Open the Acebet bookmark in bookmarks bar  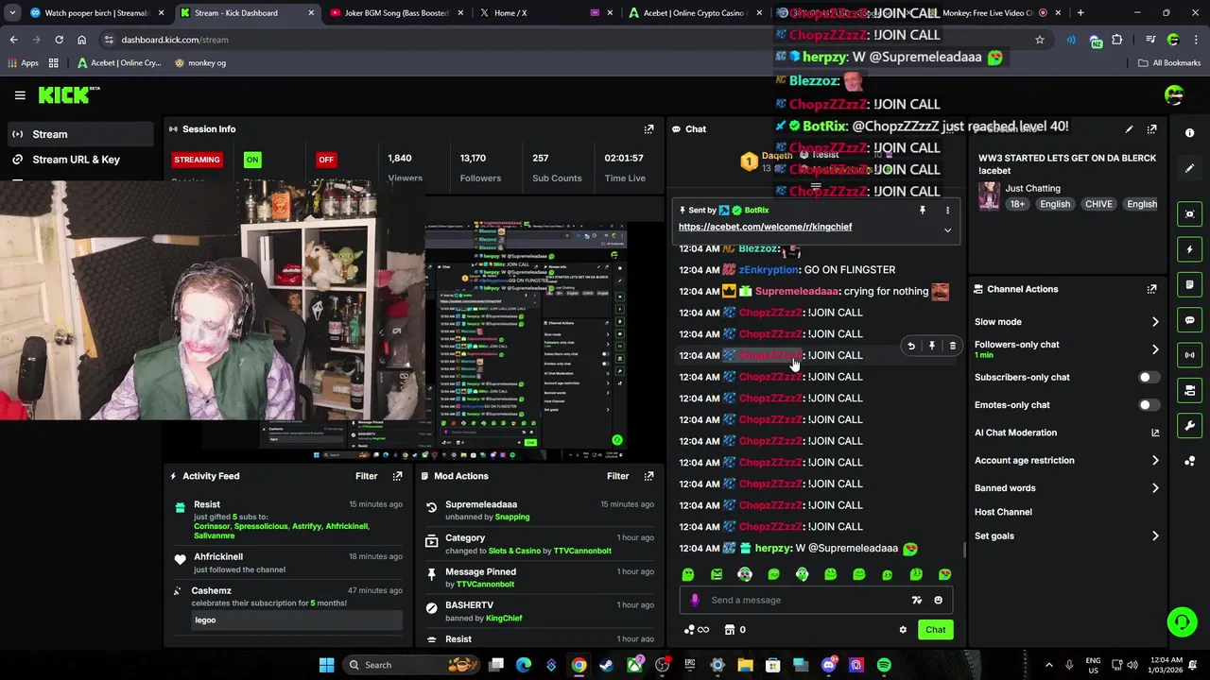tap(120, 63)
